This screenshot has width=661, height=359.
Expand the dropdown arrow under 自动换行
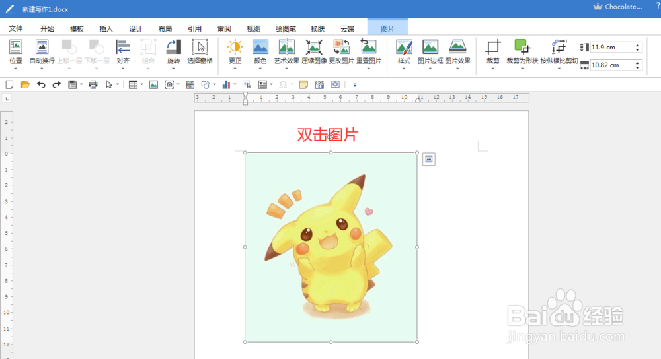tap(42, 69)
